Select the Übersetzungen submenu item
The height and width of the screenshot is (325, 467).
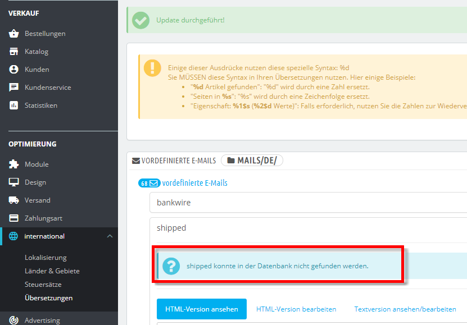point(48,298)
